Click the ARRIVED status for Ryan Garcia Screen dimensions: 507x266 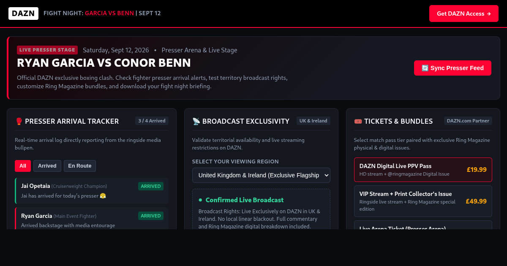point(151,216)
